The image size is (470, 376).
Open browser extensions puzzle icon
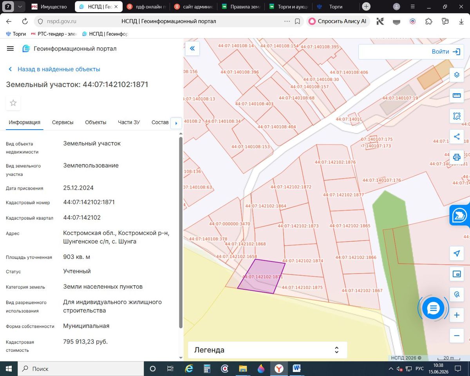coord(429,22)
